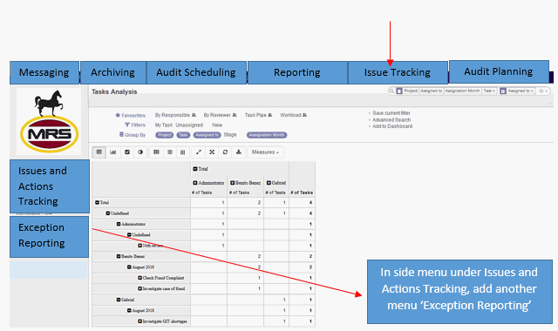Collapse the Benito Benez row
558x331 pixels.
(119, 256)
